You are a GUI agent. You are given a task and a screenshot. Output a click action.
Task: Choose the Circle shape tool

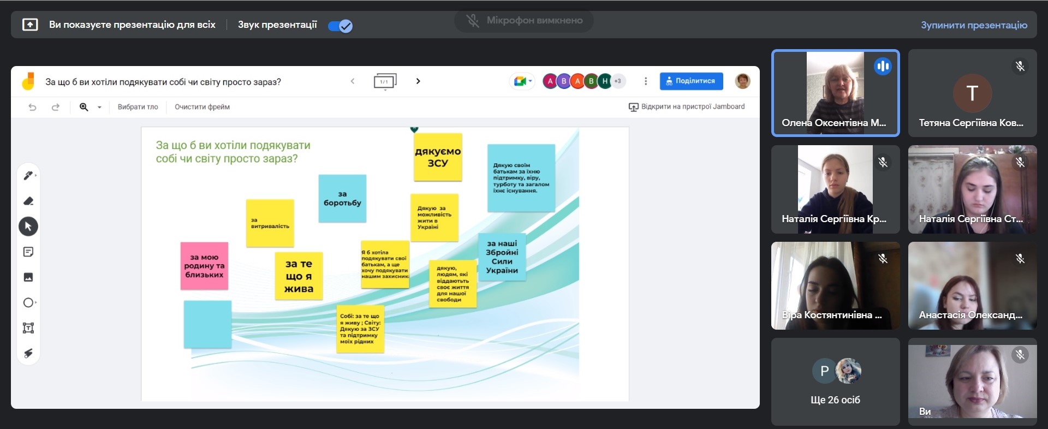coord(28,302)
